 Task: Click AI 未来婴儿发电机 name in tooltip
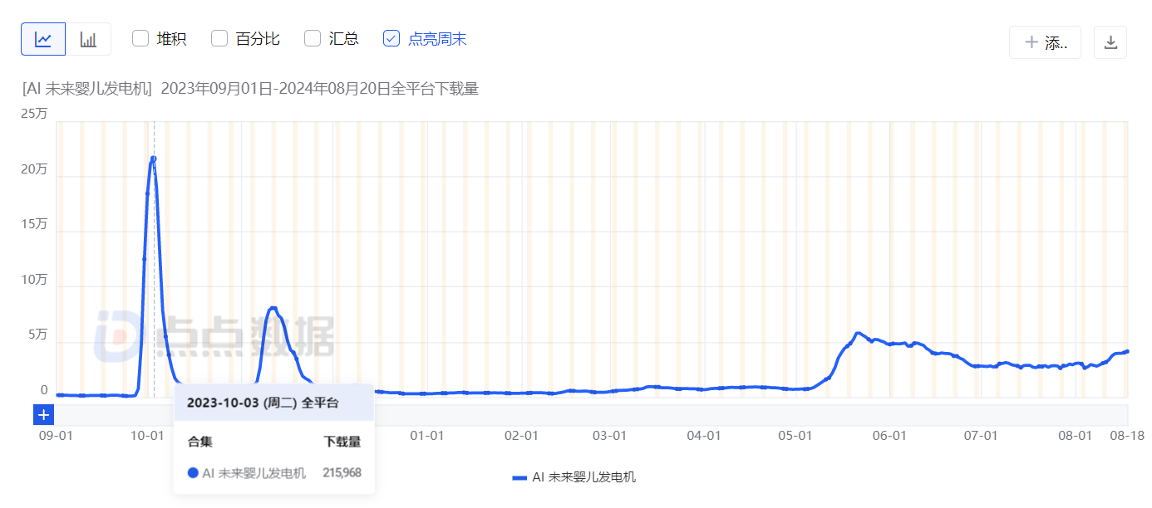click(254, 473)
